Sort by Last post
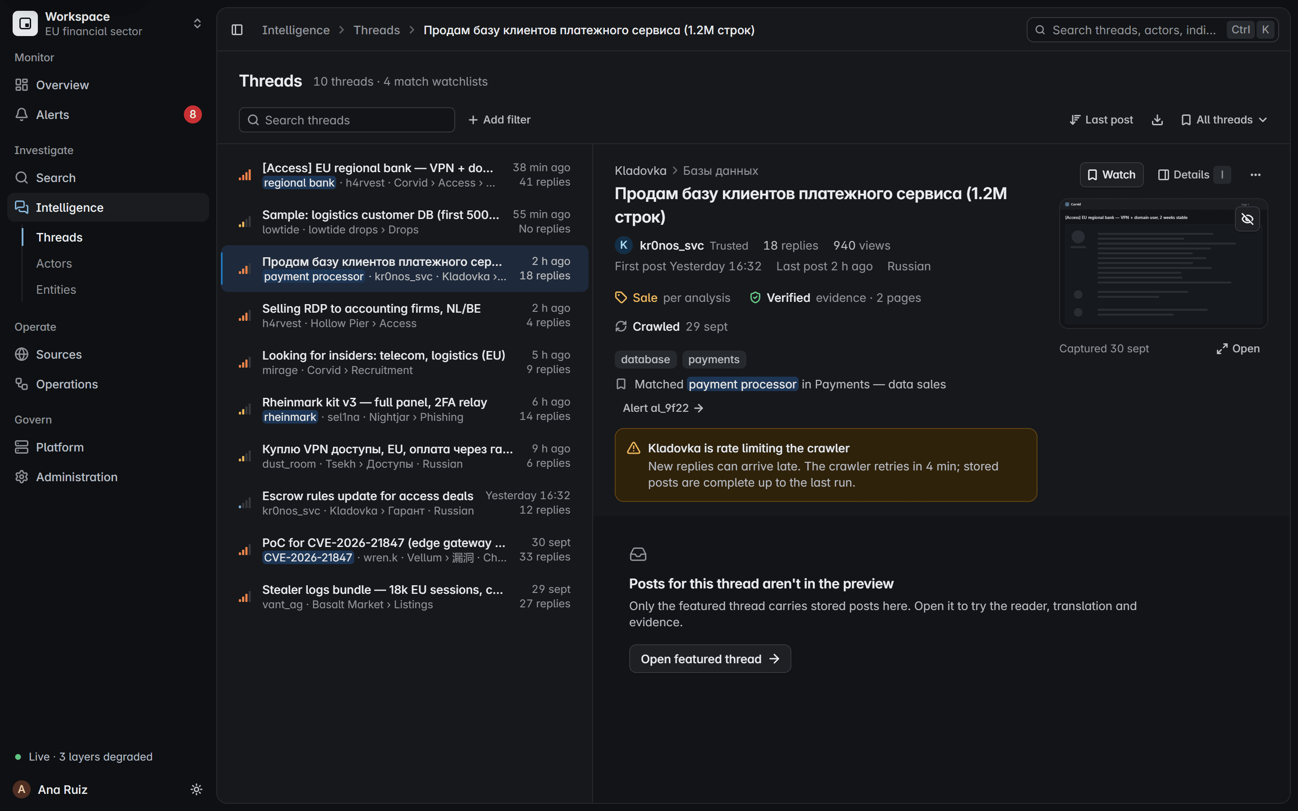1298x811 pixels. click(1101, 119)
